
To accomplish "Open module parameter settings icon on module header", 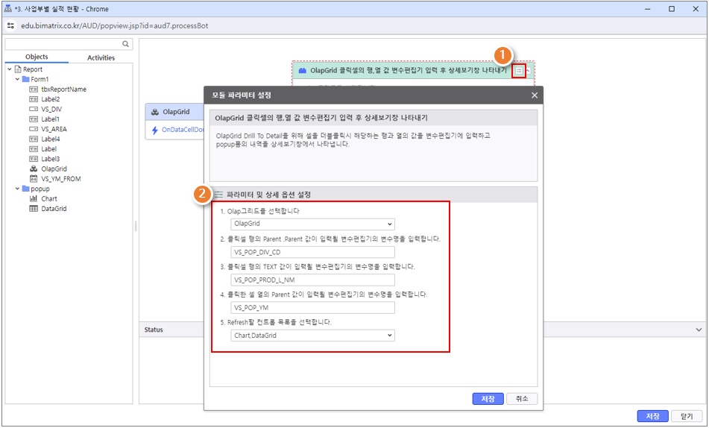I will (519, 71).
